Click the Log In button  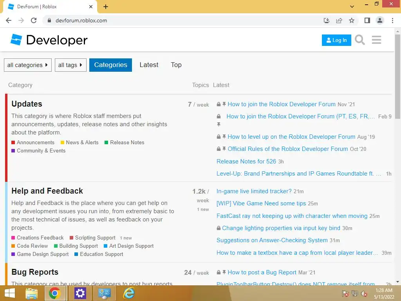coord(336,40)
